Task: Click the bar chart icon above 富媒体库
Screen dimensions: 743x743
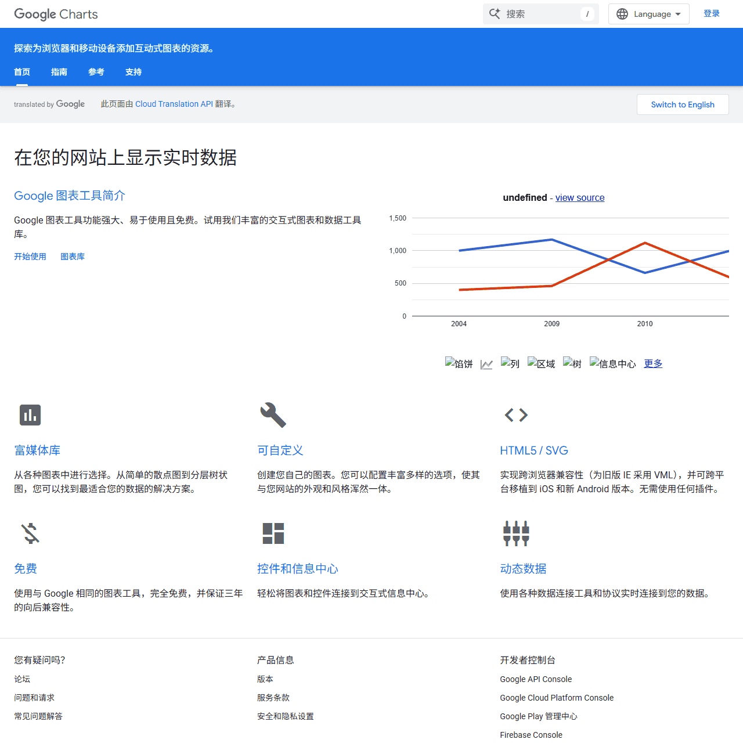Action: pos(30,414)
